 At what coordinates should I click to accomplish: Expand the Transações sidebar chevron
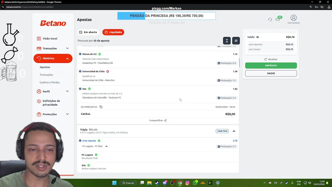coord(67,48)
